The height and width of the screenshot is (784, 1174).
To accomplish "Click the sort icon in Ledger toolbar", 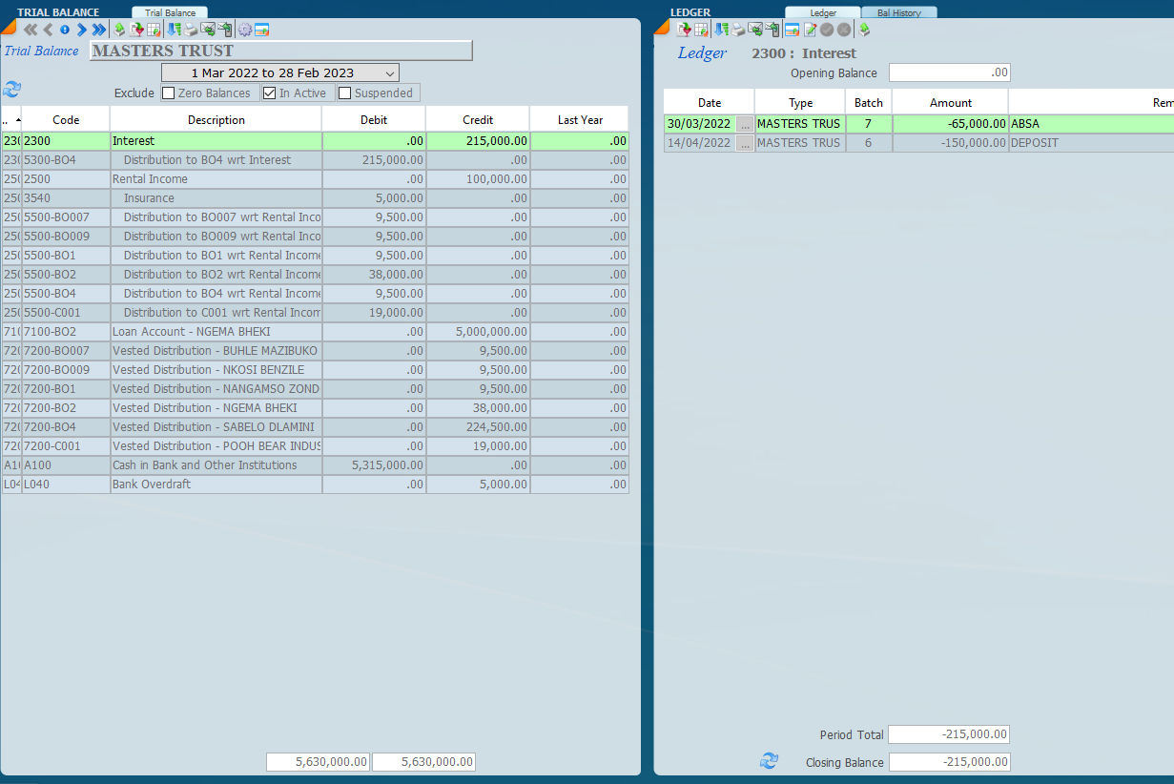I will pyautogui.click(x=722, y=30).
